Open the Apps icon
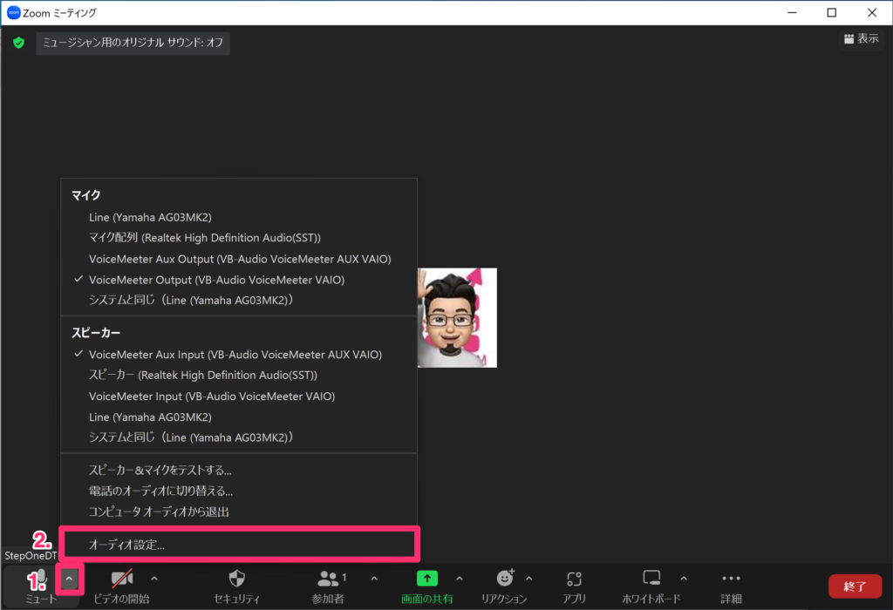 pyautogui.click(x=574, y=579)
